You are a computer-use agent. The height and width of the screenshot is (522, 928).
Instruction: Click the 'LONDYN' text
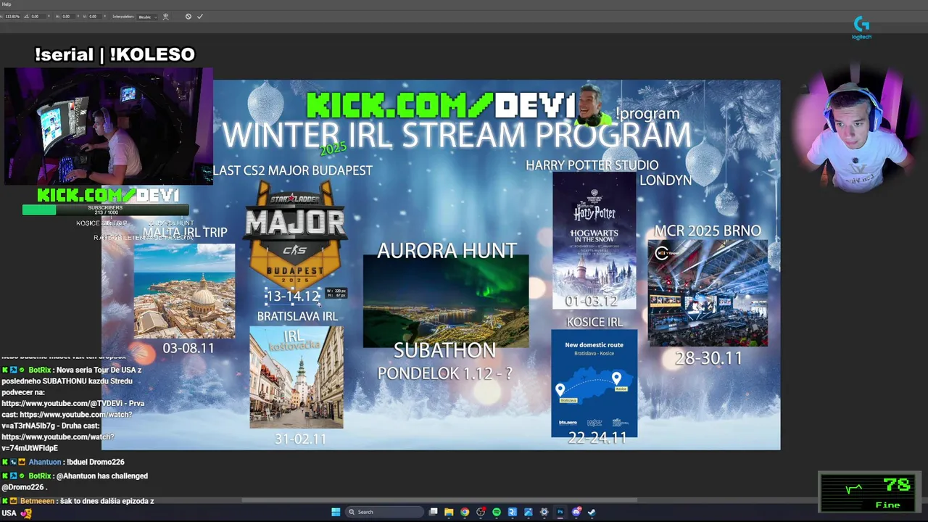pos(666,180)
